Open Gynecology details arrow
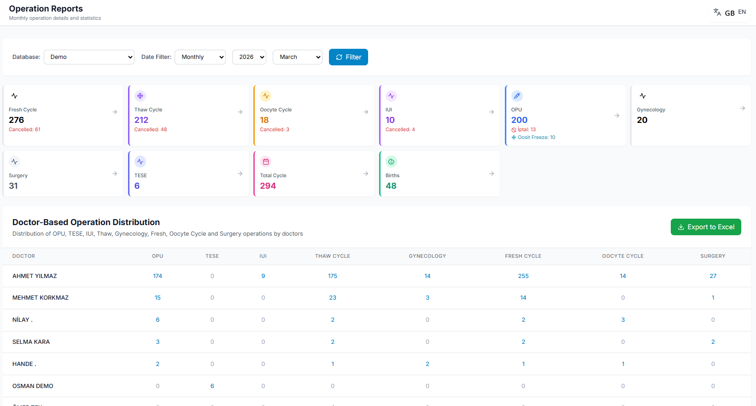The width and height of the screenshot is (756, 406). [743, 108]
